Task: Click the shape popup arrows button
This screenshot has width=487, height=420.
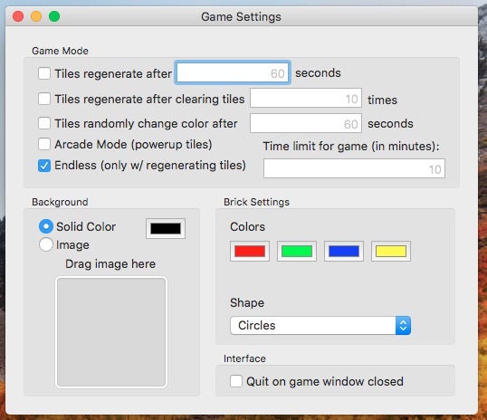Action: coord(403,325)
